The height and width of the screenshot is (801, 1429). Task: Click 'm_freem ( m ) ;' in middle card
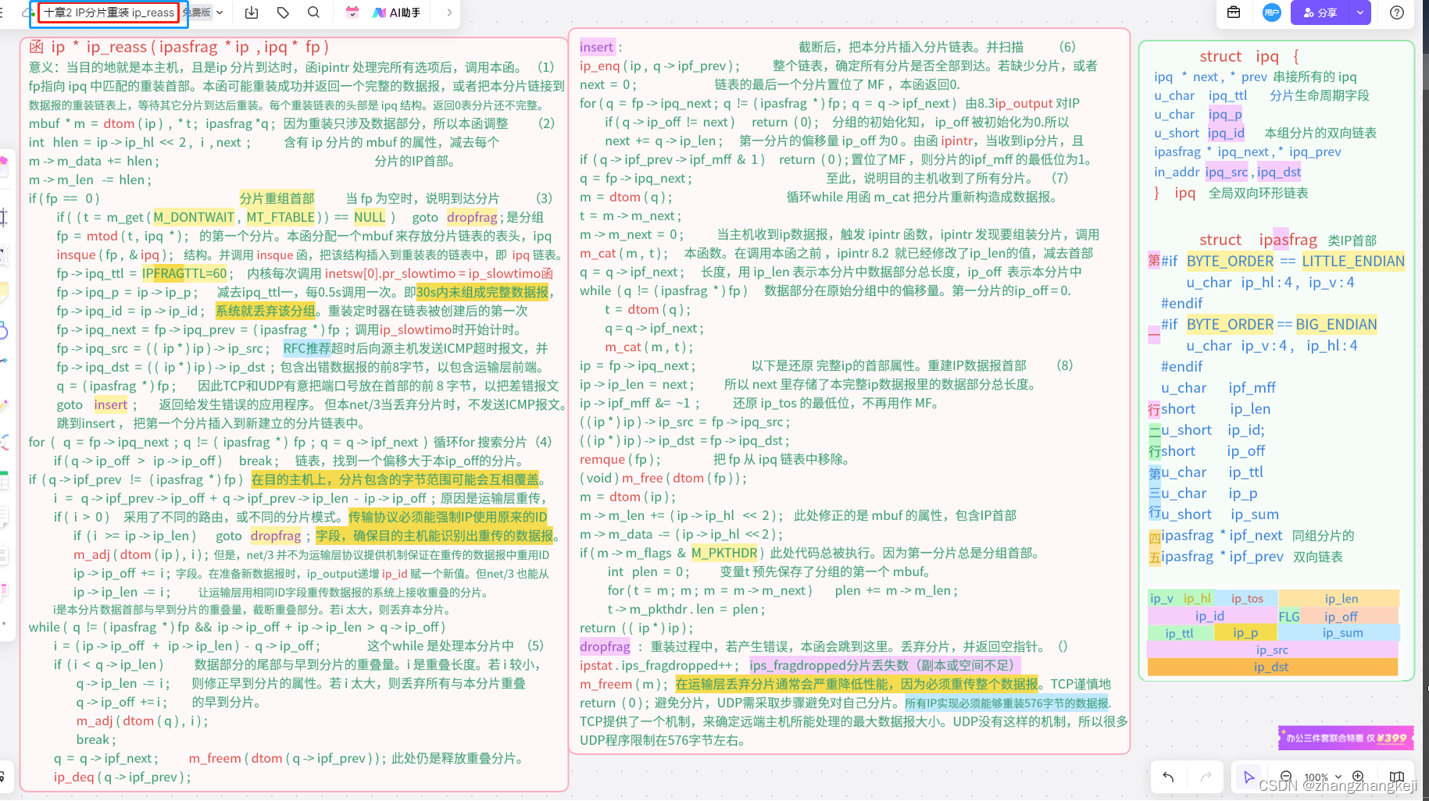(623, 684)
